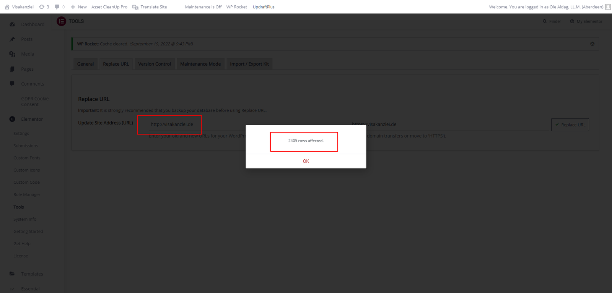
Task: Click the new URL field https://visakanzlei.de
Action: 449,125
